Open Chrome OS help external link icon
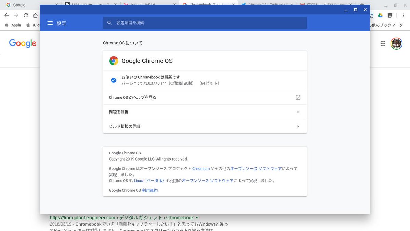410x231 pixels. tap(298, 98)
